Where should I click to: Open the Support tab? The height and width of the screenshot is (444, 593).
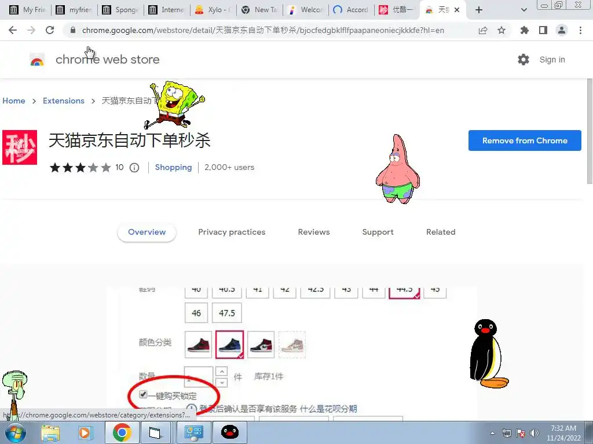coord(378,232)
